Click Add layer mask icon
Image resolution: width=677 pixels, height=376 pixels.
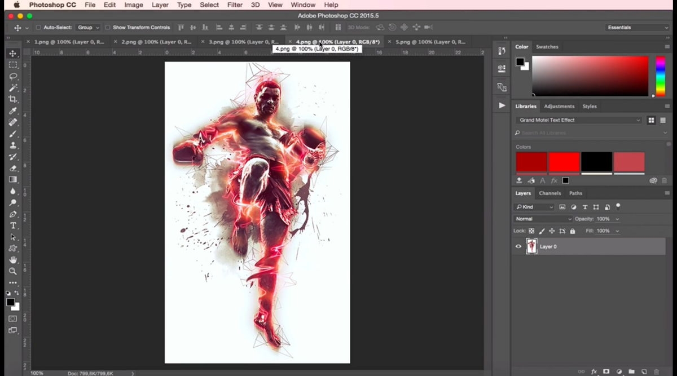pyautogui.click(x=606, y=371)
